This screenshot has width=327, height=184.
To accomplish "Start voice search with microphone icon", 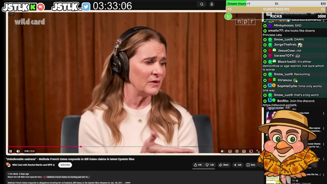I will coord(212,4).
